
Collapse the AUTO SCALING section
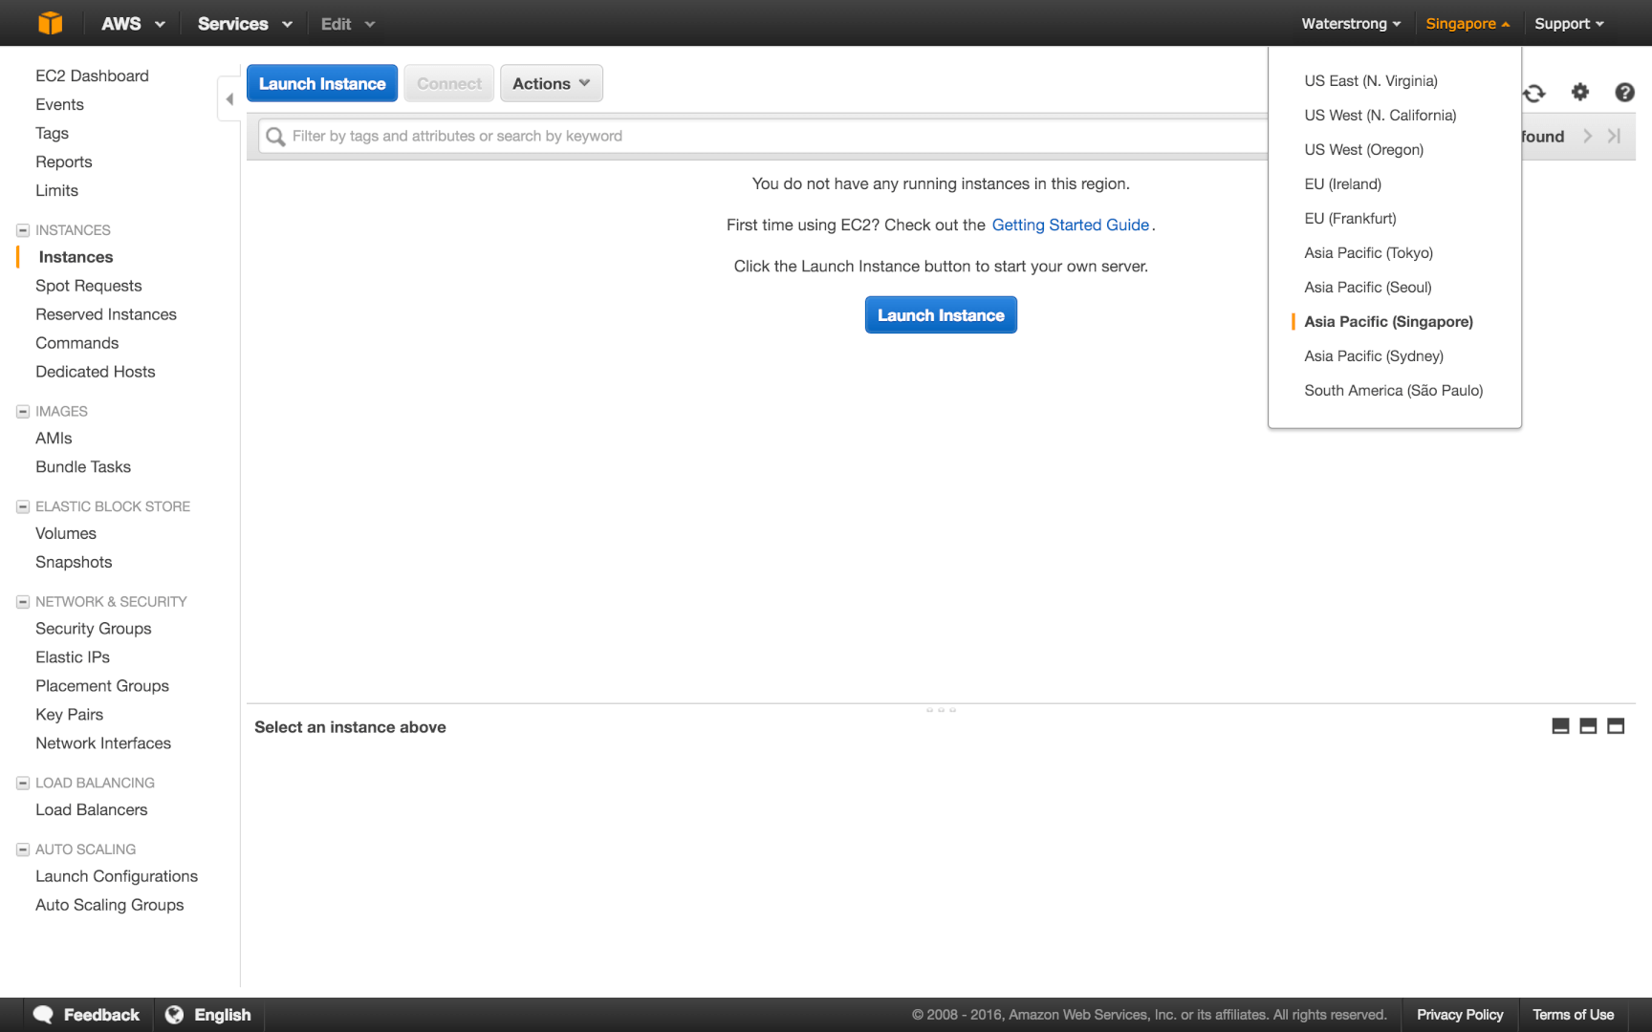pyautogui.click(x=23, y=849)
